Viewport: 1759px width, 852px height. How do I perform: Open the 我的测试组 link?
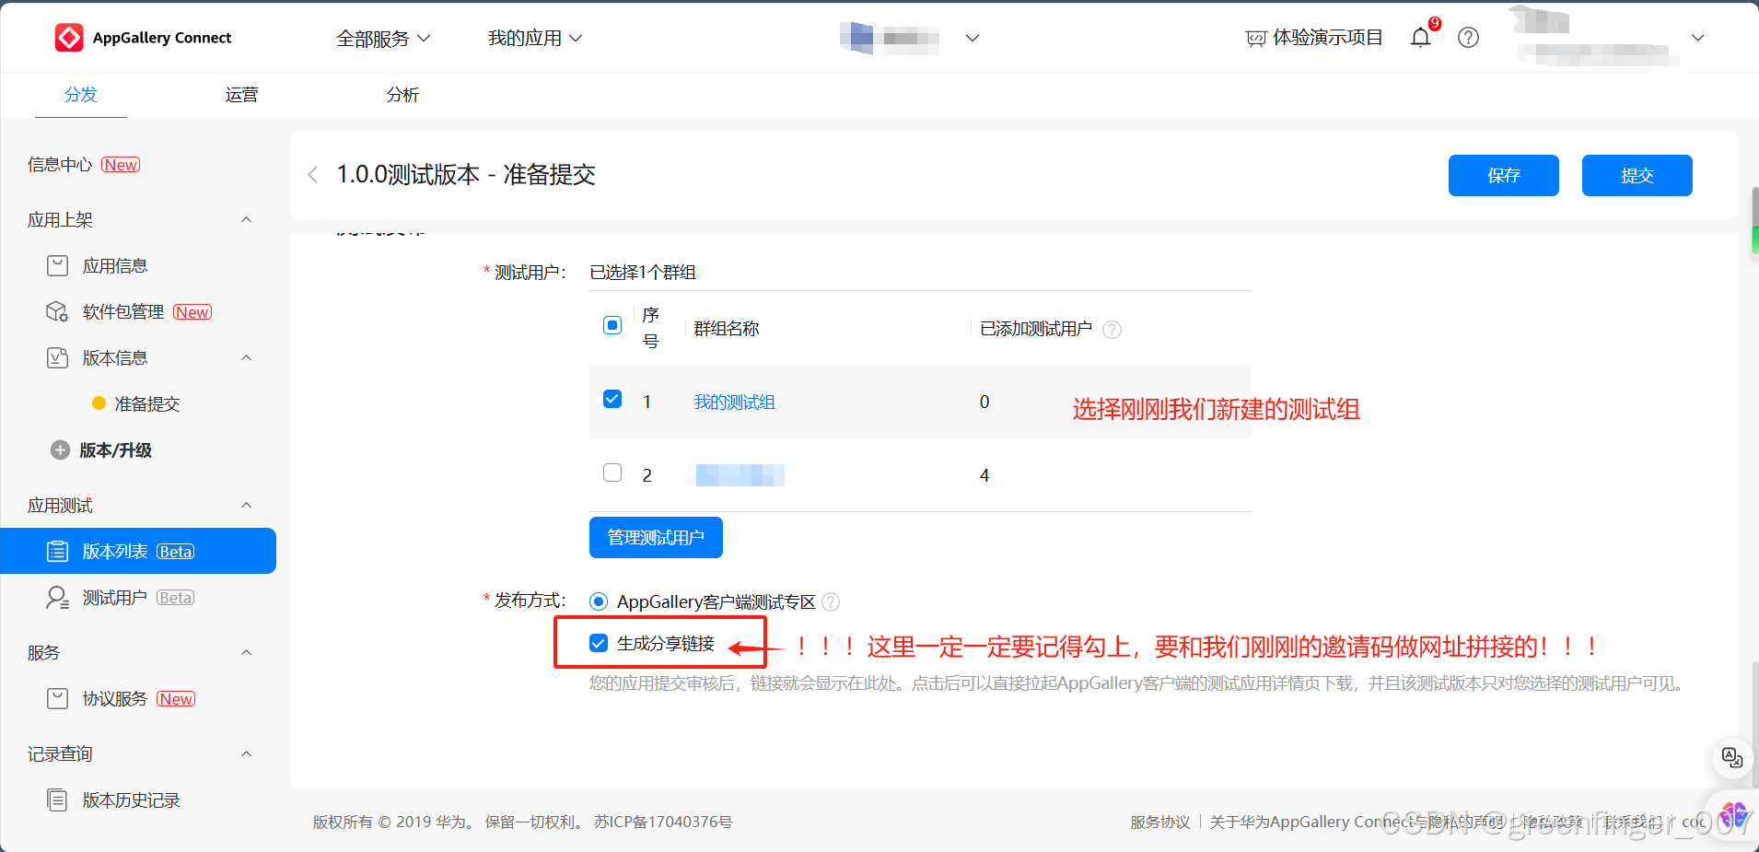pyautogui.click(x=734, y=403)
